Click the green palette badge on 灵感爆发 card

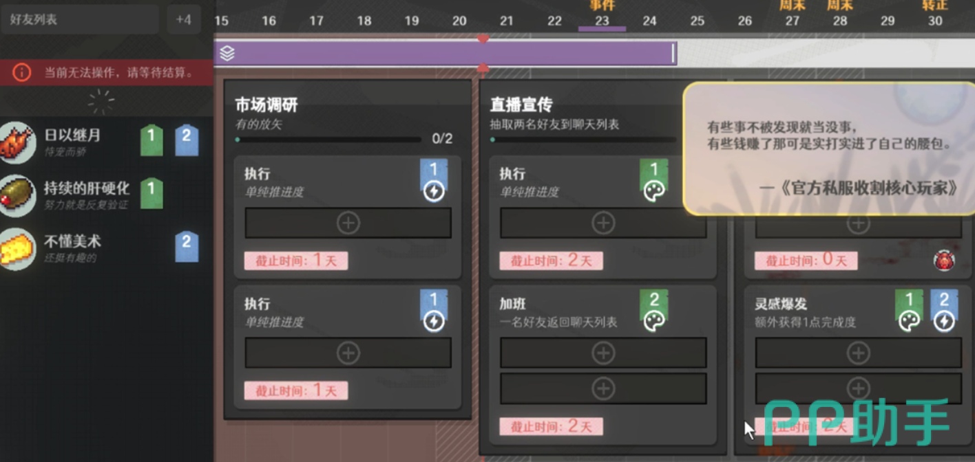point(909,311)
